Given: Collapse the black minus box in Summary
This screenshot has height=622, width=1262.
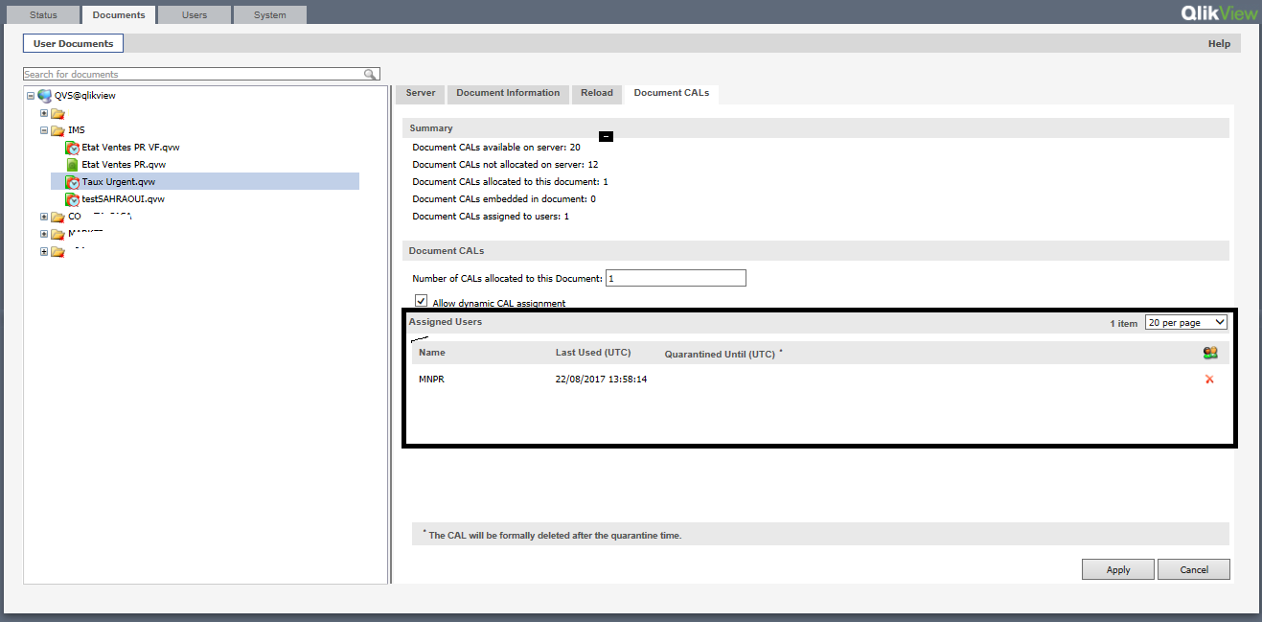Looking at the screenshot, I should click(606, 137).
